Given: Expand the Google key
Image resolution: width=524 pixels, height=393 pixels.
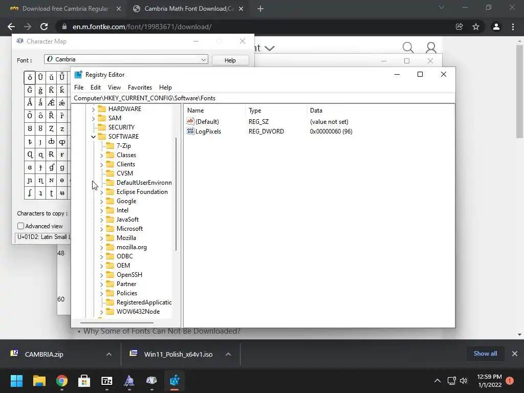Looking at the screenshot, I should click(102, 202).
